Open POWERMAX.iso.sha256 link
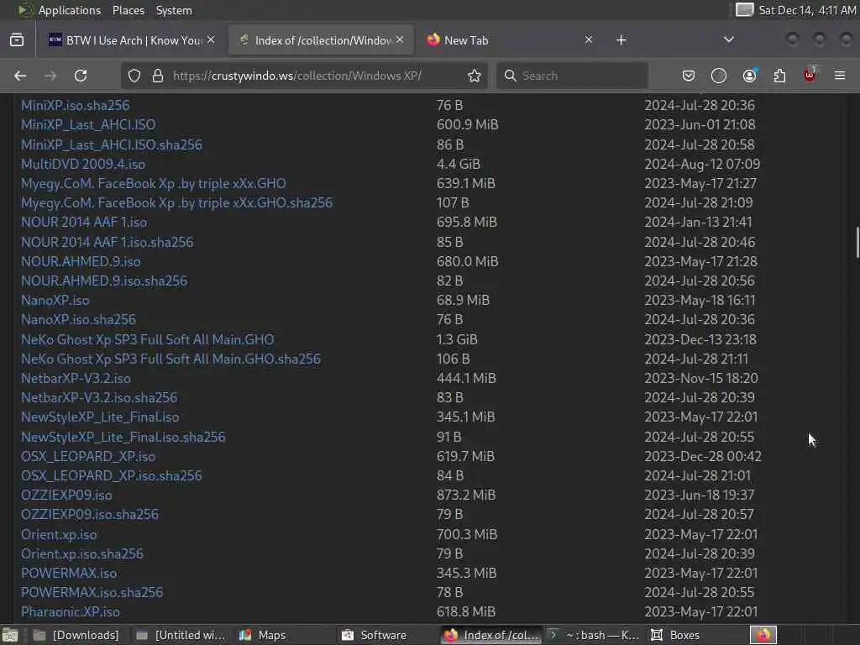This screenshot has width=860, height=645. (92, 592)
